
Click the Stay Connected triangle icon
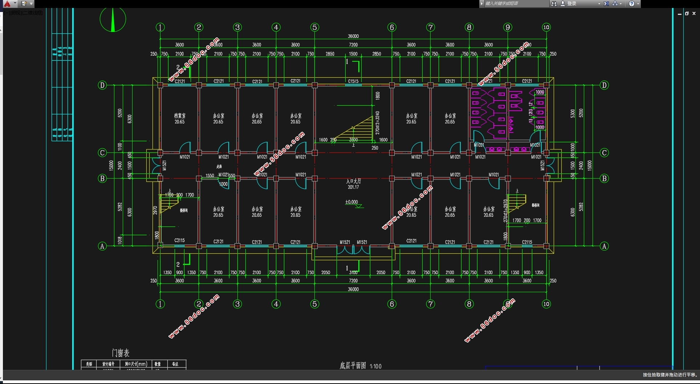pos(615,4)
